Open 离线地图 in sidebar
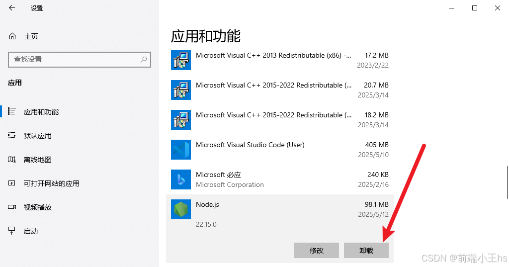The height and width of the screenshot is (267, 509). 38,160
